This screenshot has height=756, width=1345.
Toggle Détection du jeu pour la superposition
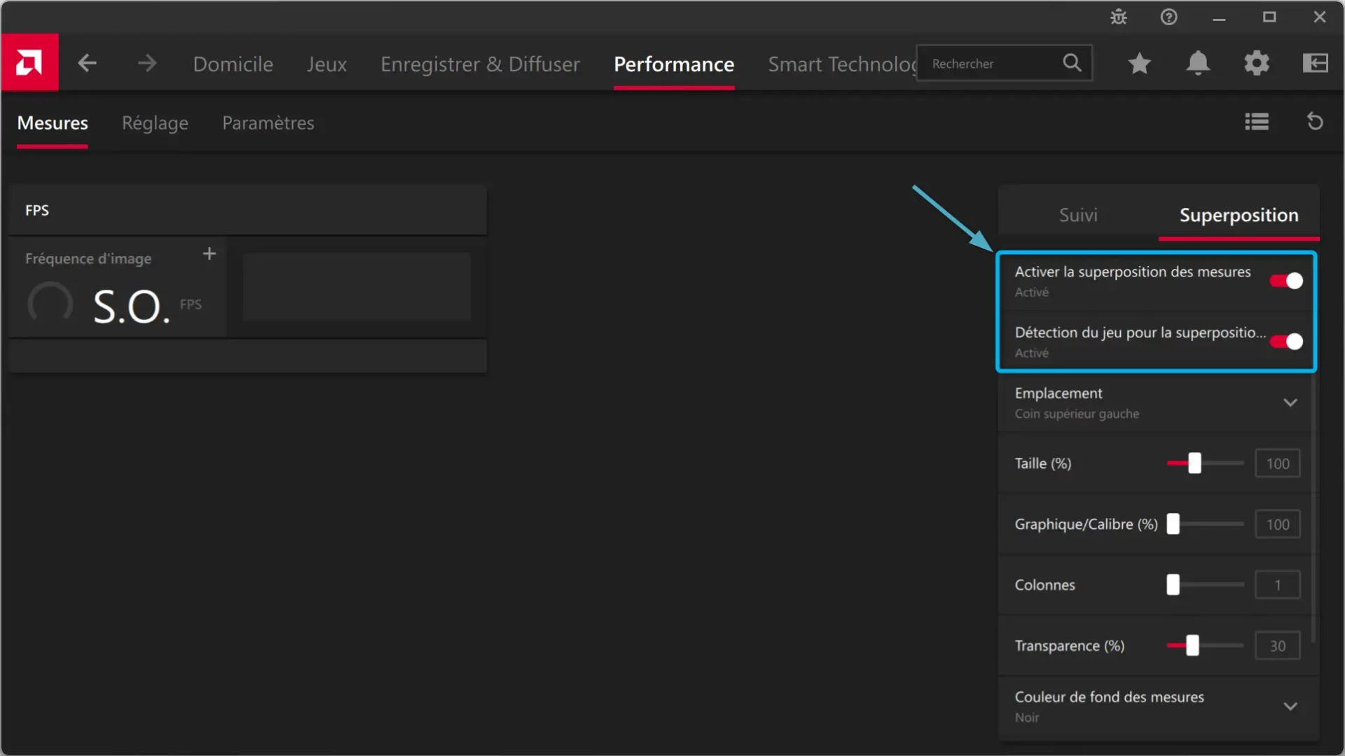(1286, 342)
